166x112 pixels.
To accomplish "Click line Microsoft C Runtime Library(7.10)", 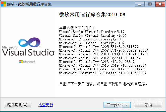I will 92,43.
